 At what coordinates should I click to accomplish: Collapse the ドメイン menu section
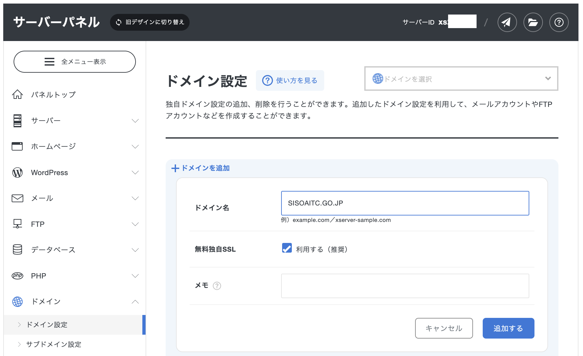point(135,302)
